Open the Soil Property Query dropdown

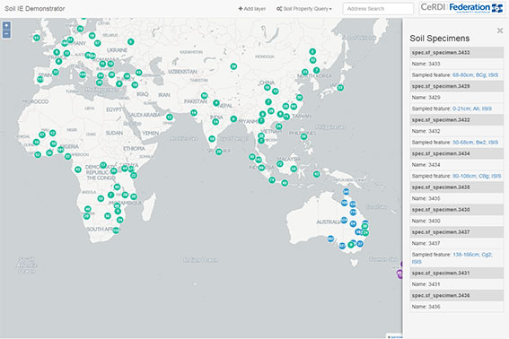(x=304, y=9)
